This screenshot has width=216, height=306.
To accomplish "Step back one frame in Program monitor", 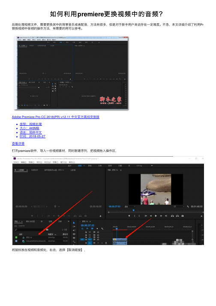I will click(151, 216).
